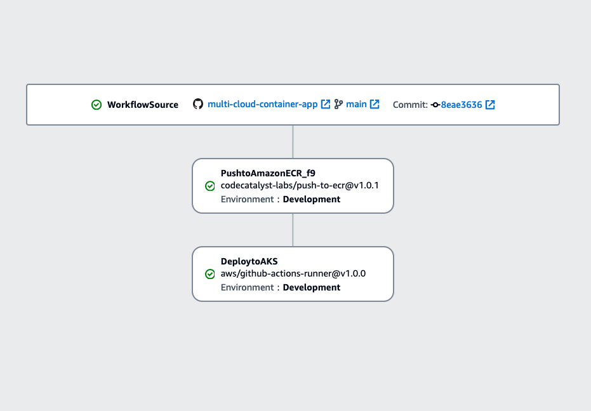The height and width of the screenshot is (411, 591).
Task: Click the success check icon on PushtoAmazonECR_f9
Action: tap(209, 186)
